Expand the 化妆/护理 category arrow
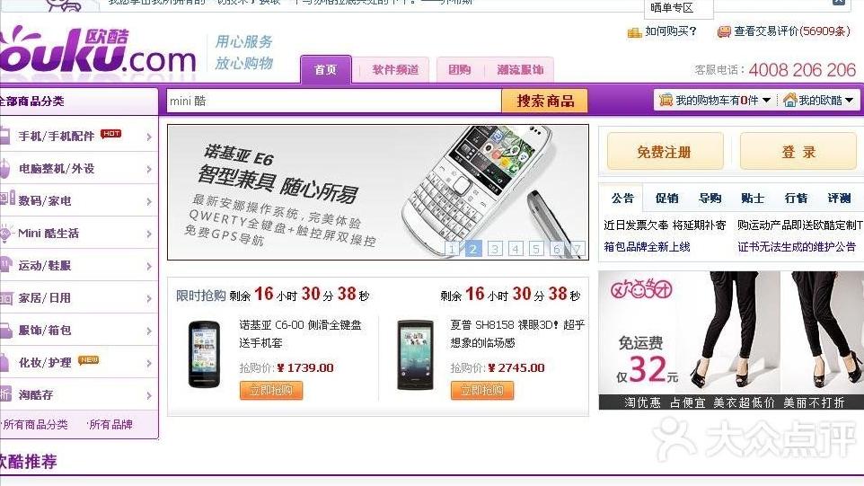864x486 pixels. (x=149, y=363)
